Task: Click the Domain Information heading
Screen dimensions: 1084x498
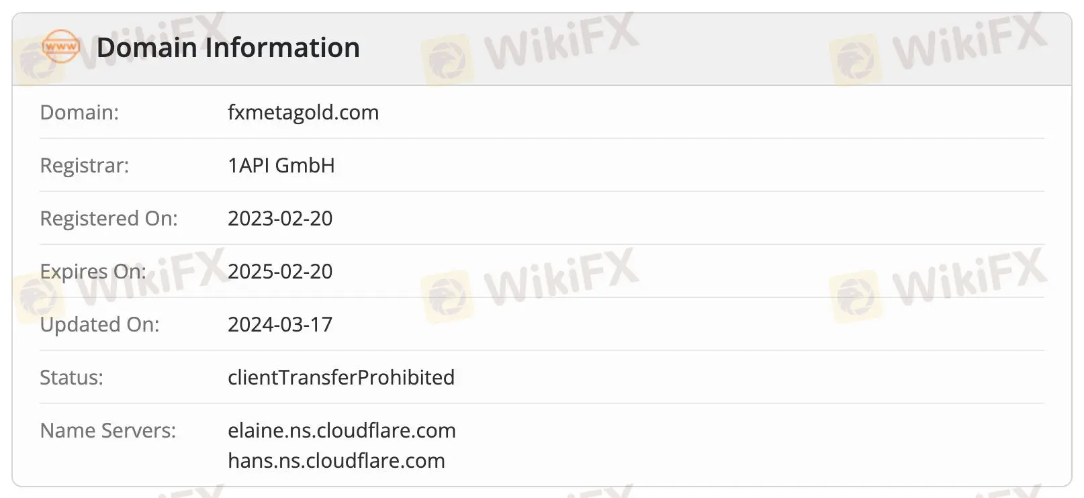Action: [x=228, y=48]
